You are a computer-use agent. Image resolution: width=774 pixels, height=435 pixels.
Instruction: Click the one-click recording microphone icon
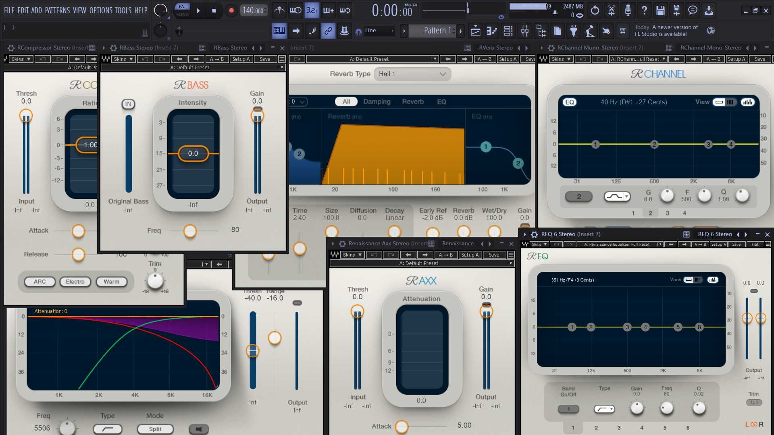pos(628,10)
